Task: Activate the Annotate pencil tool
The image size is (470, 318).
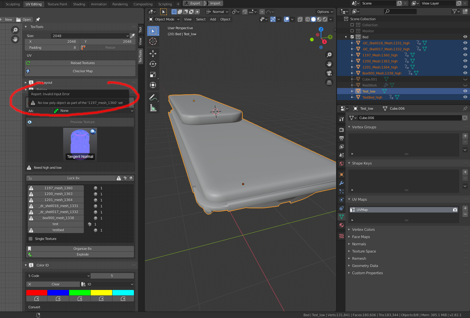Action: pos(153,97)
